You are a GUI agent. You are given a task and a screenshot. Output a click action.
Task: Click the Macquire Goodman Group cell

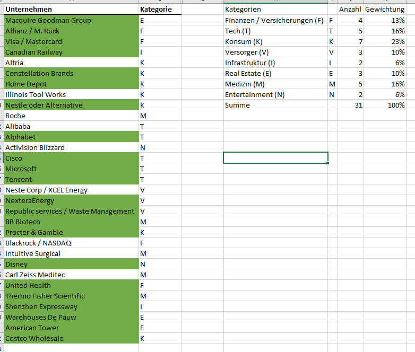click(x=72, y=20)
